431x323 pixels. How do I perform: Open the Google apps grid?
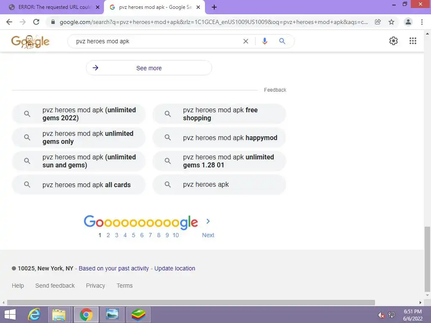(413, 41)
